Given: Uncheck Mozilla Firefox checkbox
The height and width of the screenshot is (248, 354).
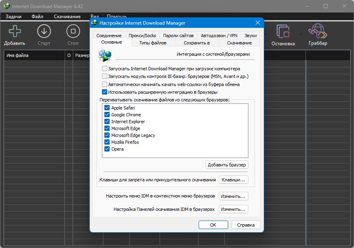Looking at the screenshot, I should [x=107, y=142].
